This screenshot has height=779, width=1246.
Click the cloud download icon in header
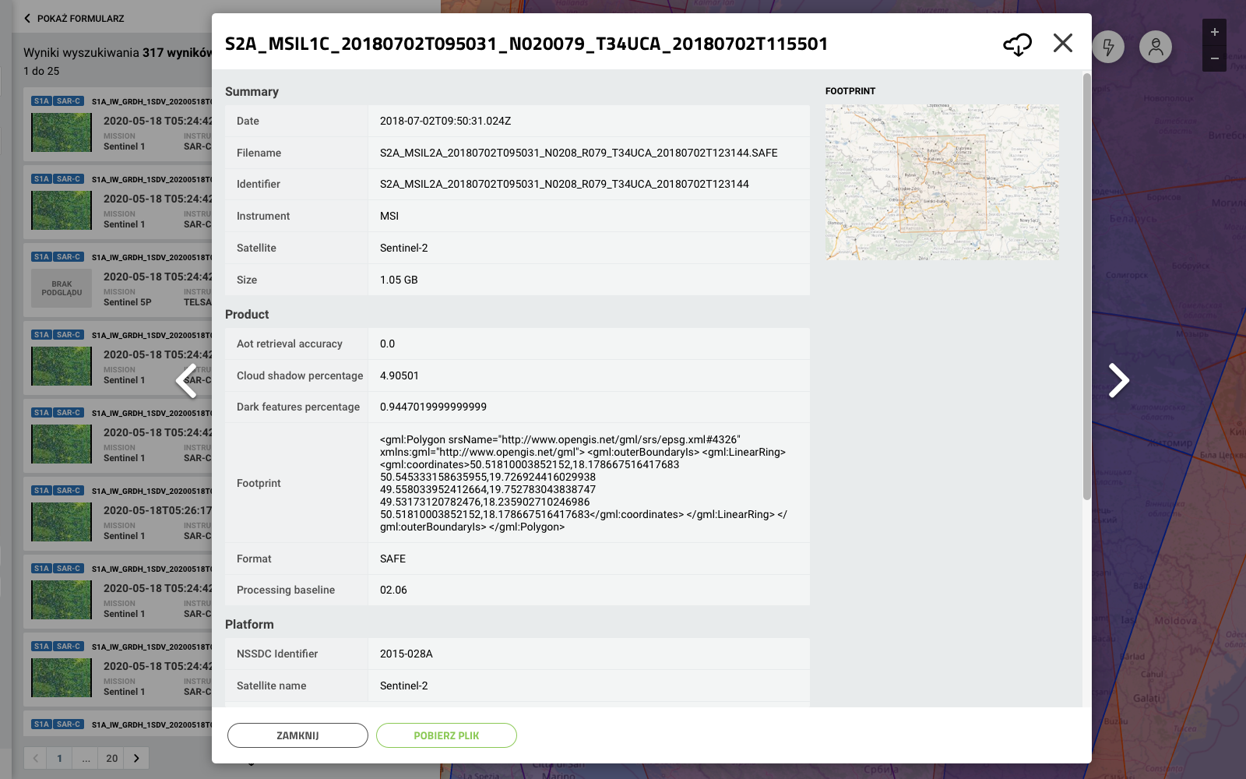(1017, 44)
